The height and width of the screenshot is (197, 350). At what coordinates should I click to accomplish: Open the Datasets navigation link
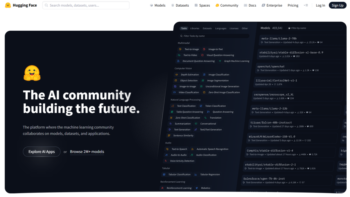click(180, 5)
